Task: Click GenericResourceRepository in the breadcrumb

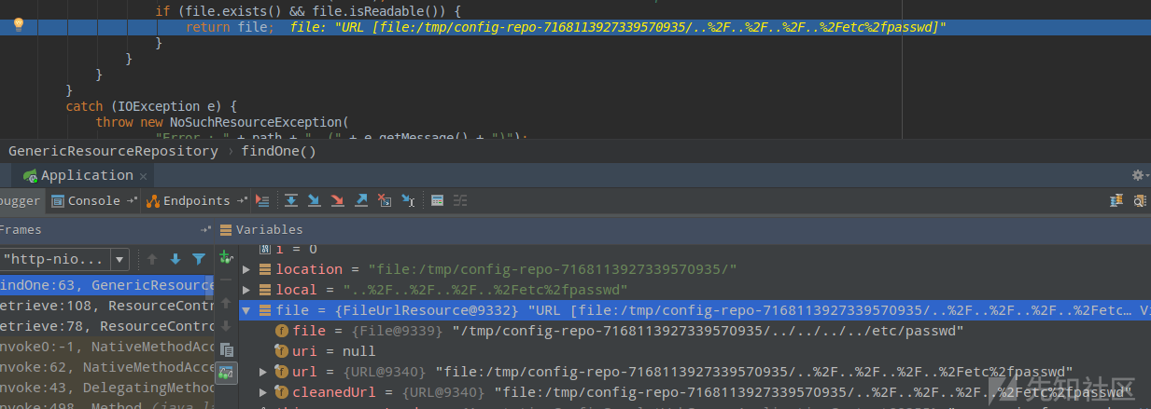Action: click(112, 151)
